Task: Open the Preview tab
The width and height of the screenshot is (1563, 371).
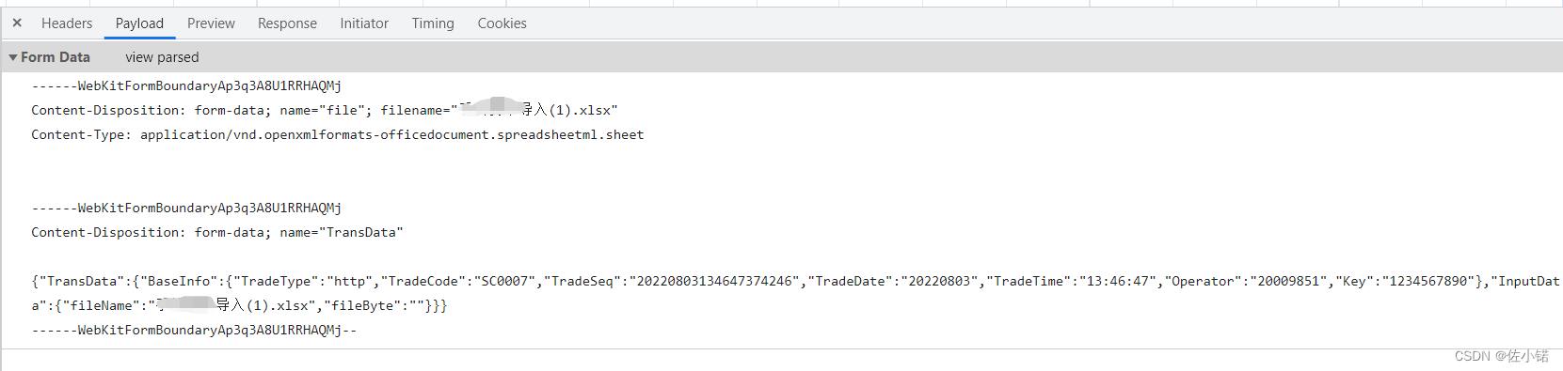Action: point(211,23)
